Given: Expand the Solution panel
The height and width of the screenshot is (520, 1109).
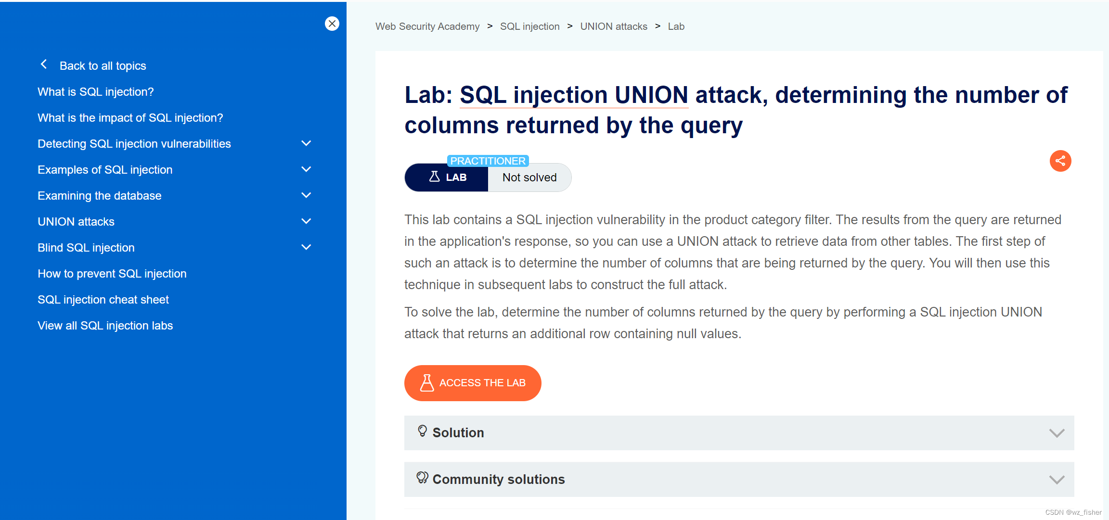Looking at the screenshot, I should click(1057, 433).
